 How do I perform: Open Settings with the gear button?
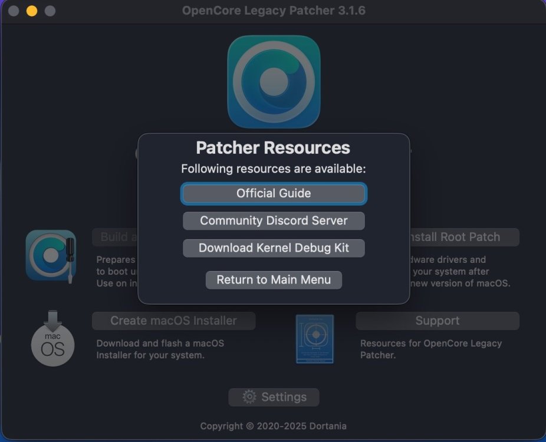point(274,397)
